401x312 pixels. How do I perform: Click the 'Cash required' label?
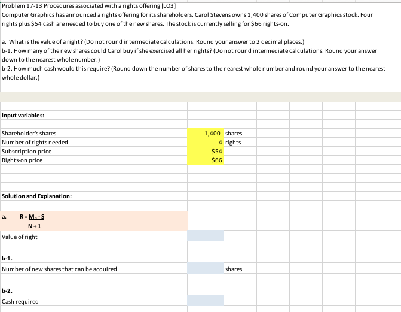pyautogui.click(x=20, y=301)
